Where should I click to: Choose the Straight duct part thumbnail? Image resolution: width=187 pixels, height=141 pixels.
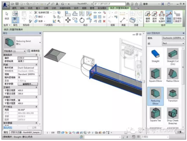[155, 56]
